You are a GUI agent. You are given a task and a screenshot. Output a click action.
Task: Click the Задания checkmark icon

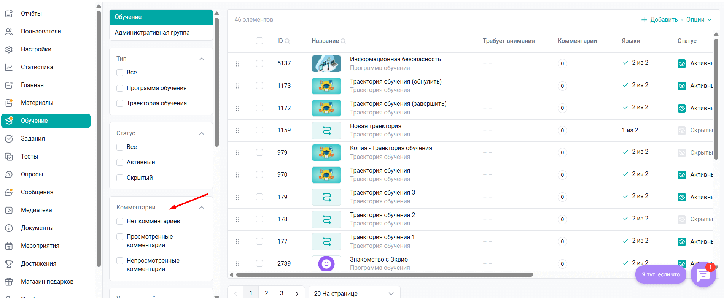click(x=9, y=139)
